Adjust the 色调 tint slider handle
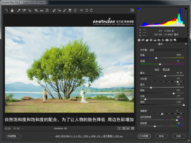The image size is (191, 143). click(160, 64)
